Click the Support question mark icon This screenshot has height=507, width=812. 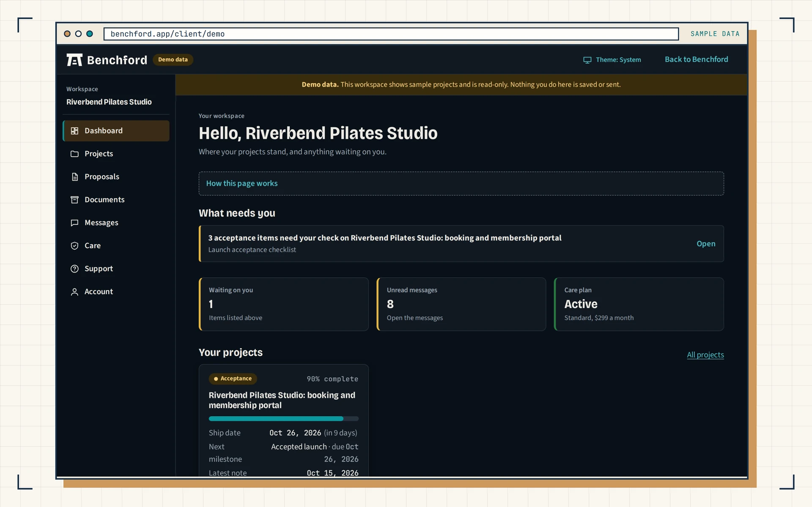[x=74, y=269]
